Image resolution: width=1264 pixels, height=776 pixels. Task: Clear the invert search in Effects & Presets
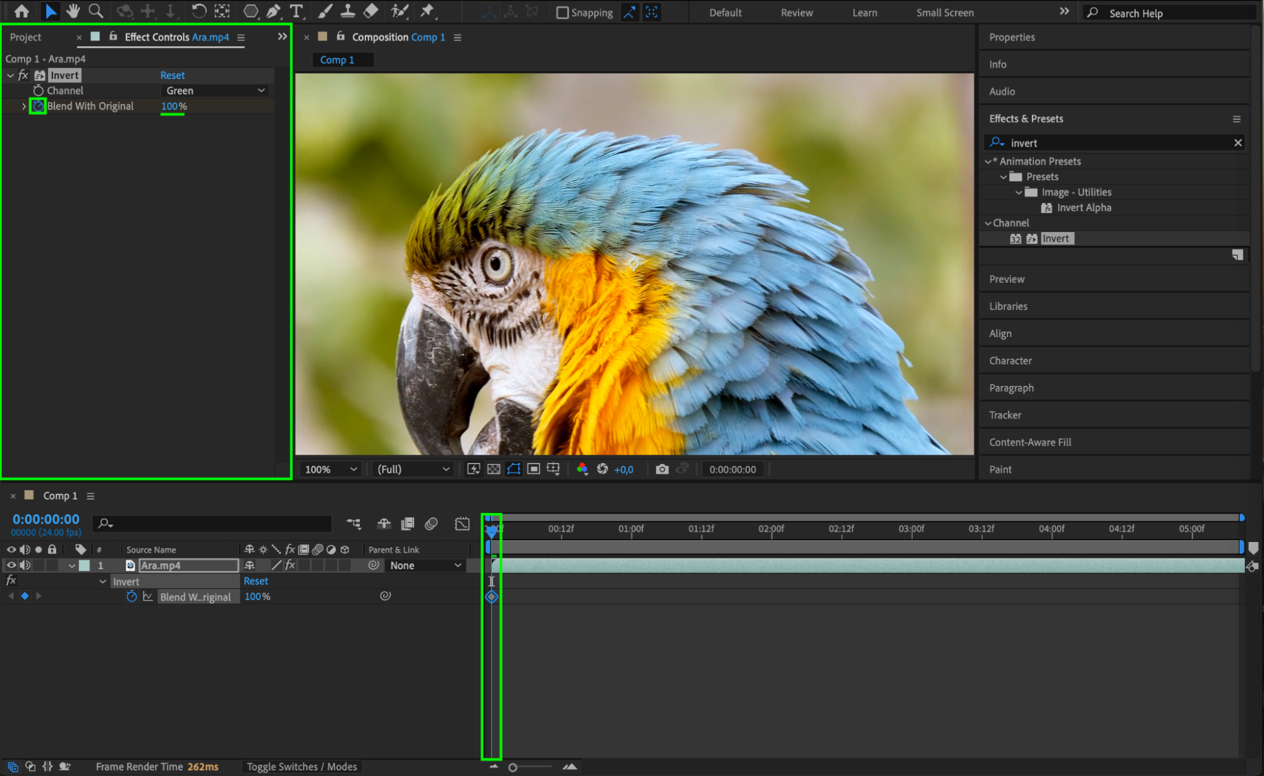pyautogui.click(x=1237, y=143)
